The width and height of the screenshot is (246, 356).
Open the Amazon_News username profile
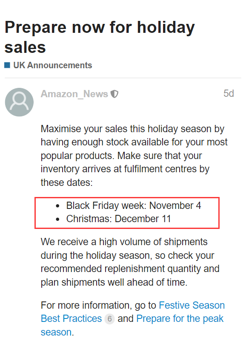[x=74, y=94]
